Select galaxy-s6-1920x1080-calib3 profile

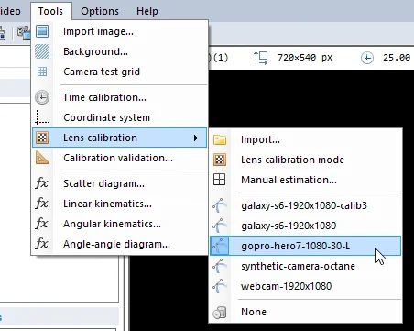(306, 205)
